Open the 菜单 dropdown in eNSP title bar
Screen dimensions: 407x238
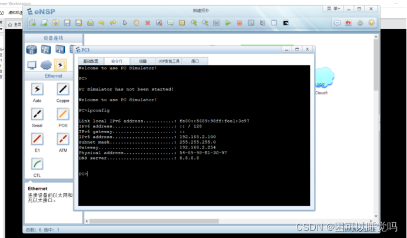(x=333, y=9)
